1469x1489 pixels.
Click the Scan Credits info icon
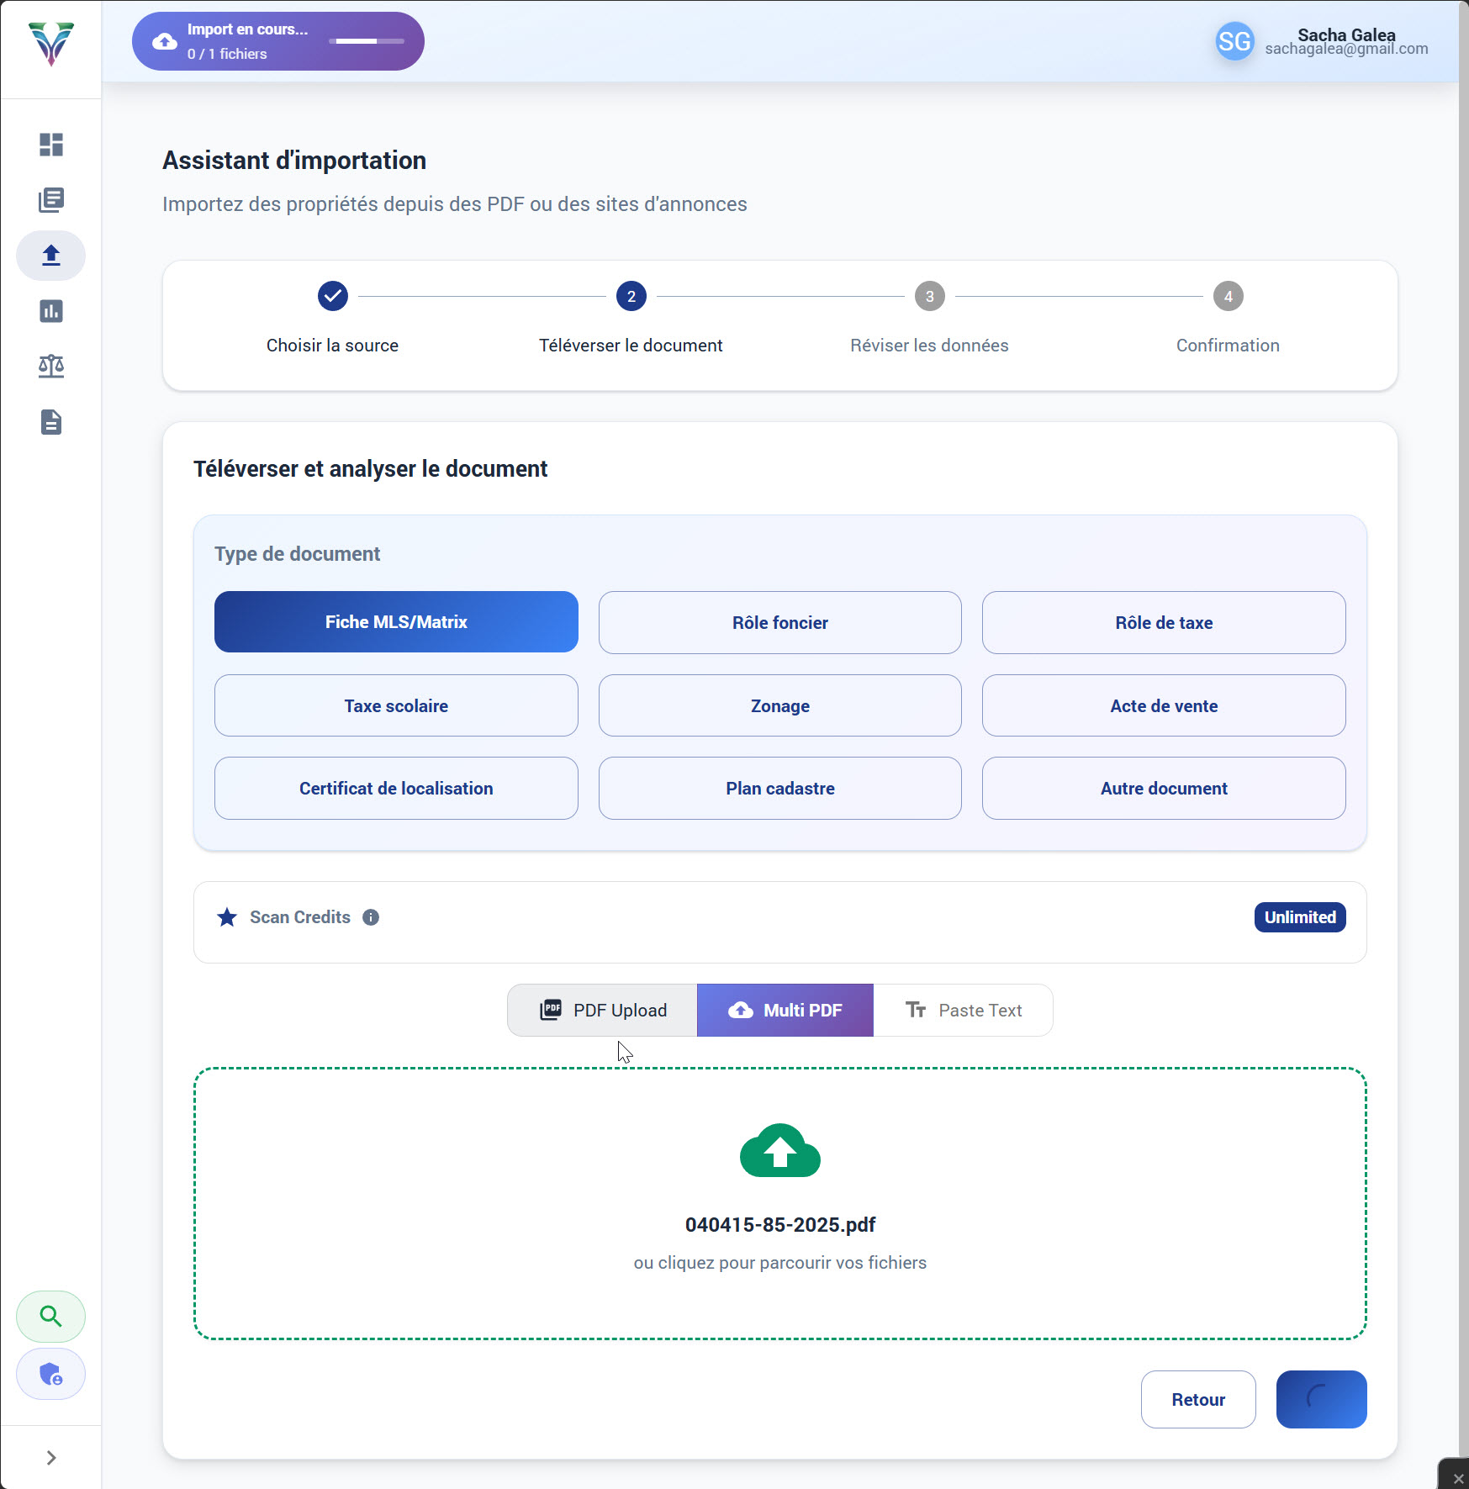tap(371, 917)
